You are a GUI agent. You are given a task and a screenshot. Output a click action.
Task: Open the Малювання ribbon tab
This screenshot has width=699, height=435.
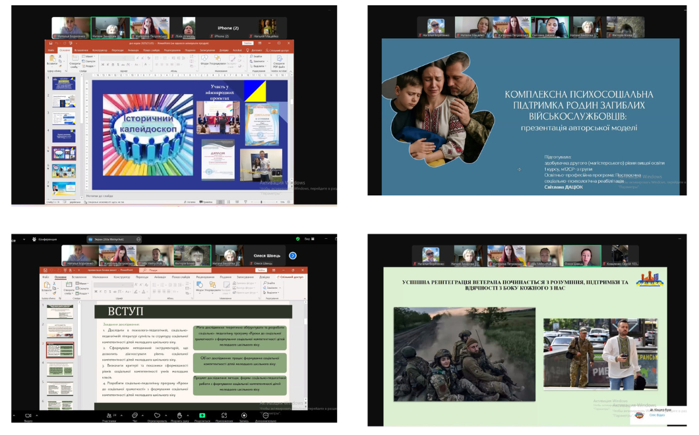click(100, 276)
